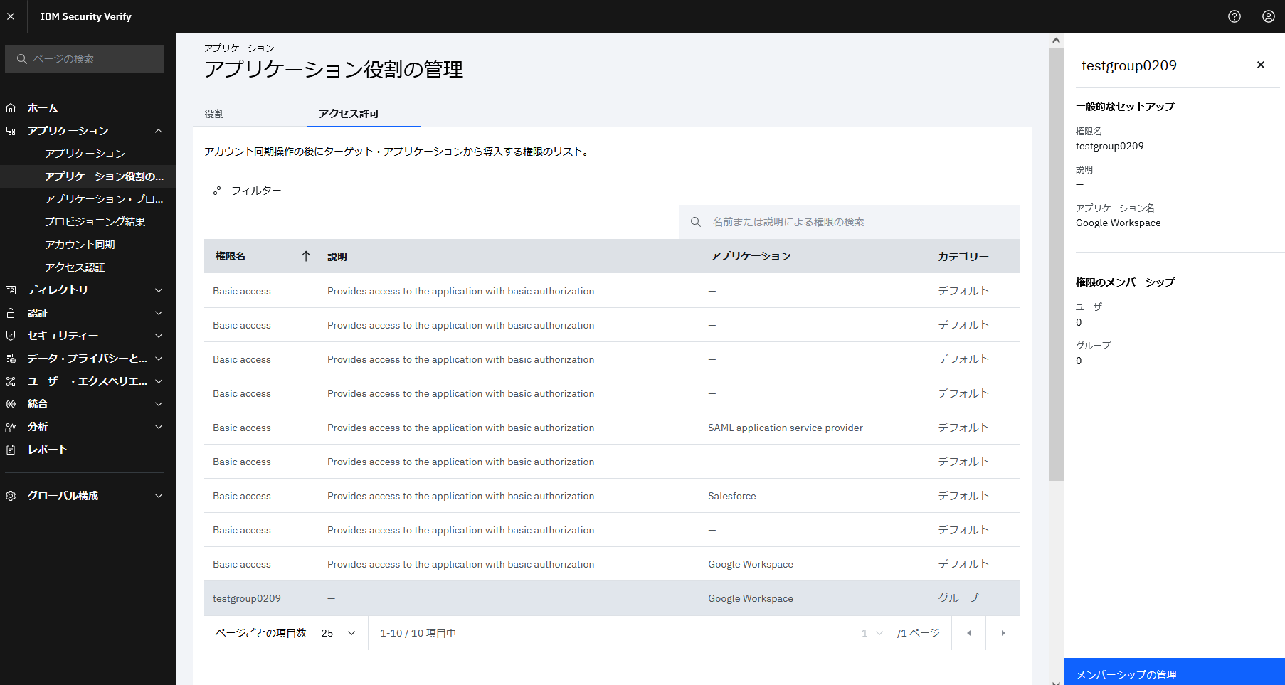1285x685 pixels.
Task: Expand the ユーザー・エクスペリエンス sidebar section
Action: click(159, 381)
